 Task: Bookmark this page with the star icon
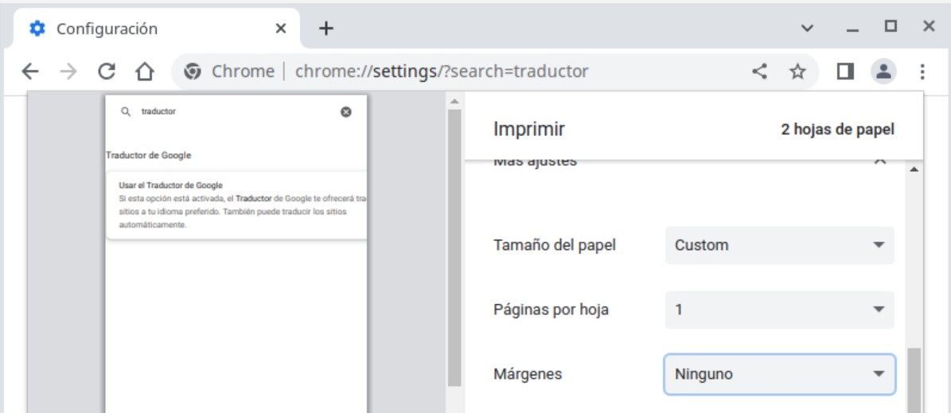[x=797, y=72]
